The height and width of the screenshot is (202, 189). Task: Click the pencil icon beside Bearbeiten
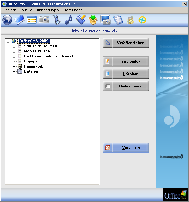point(107,62)
